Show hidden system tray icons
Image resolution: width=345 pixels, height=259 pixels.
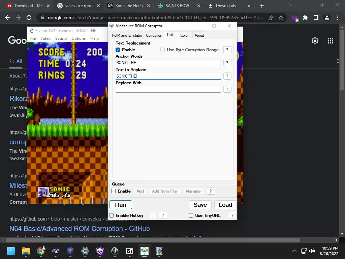click(294, 251)
